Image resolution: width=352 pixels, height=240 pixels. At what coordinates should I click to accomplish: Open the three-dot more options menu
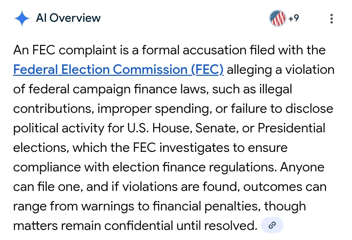331,19
